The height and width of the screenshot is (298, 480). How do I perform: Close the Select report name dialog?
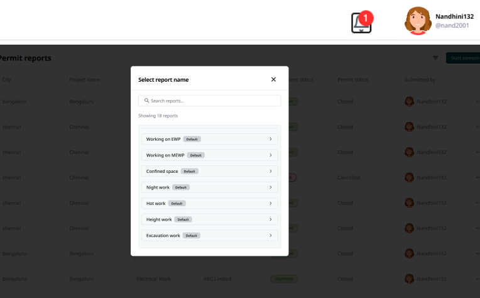point(273,80)
